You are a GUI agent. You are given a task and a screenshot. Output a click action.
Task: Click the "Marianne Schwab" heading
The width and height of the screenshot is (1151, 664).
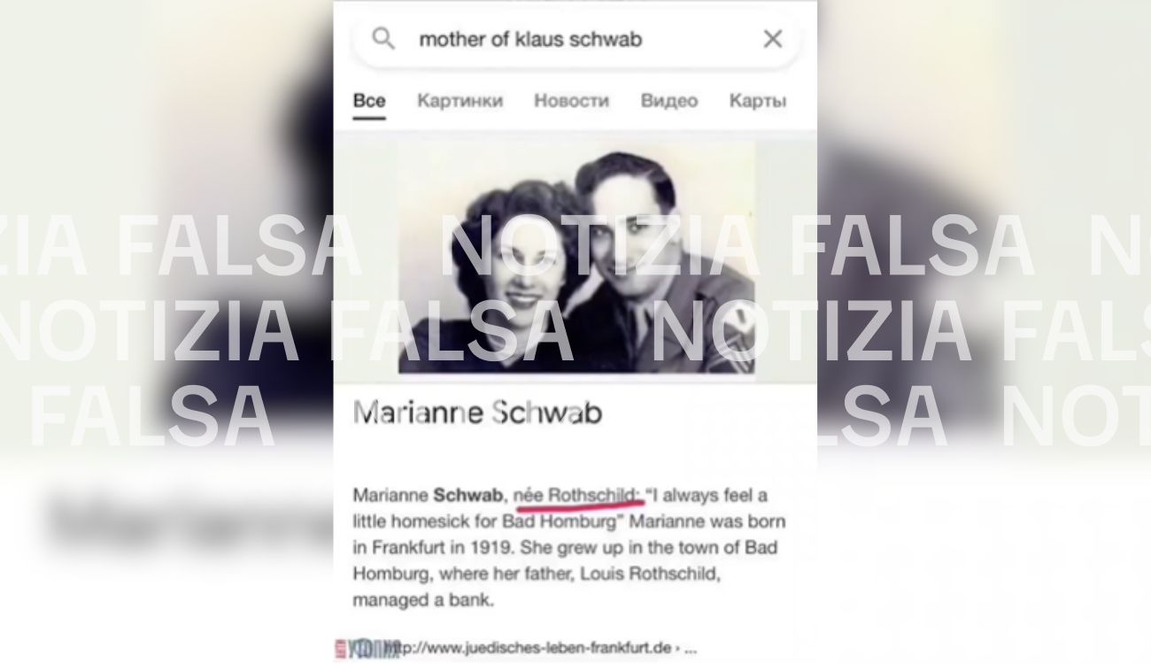point(477,413)
